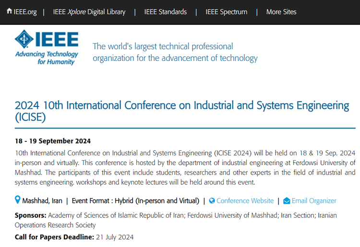
Task: Visit the IEEE Spectrum link
Action: [x=227, y=12]
